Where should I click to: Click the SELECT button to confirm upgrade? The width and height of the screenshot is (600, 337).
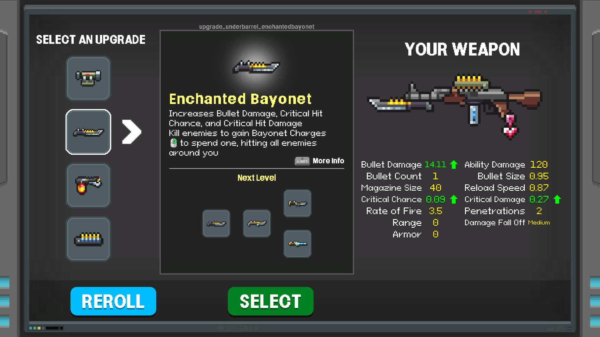point(270,301)
